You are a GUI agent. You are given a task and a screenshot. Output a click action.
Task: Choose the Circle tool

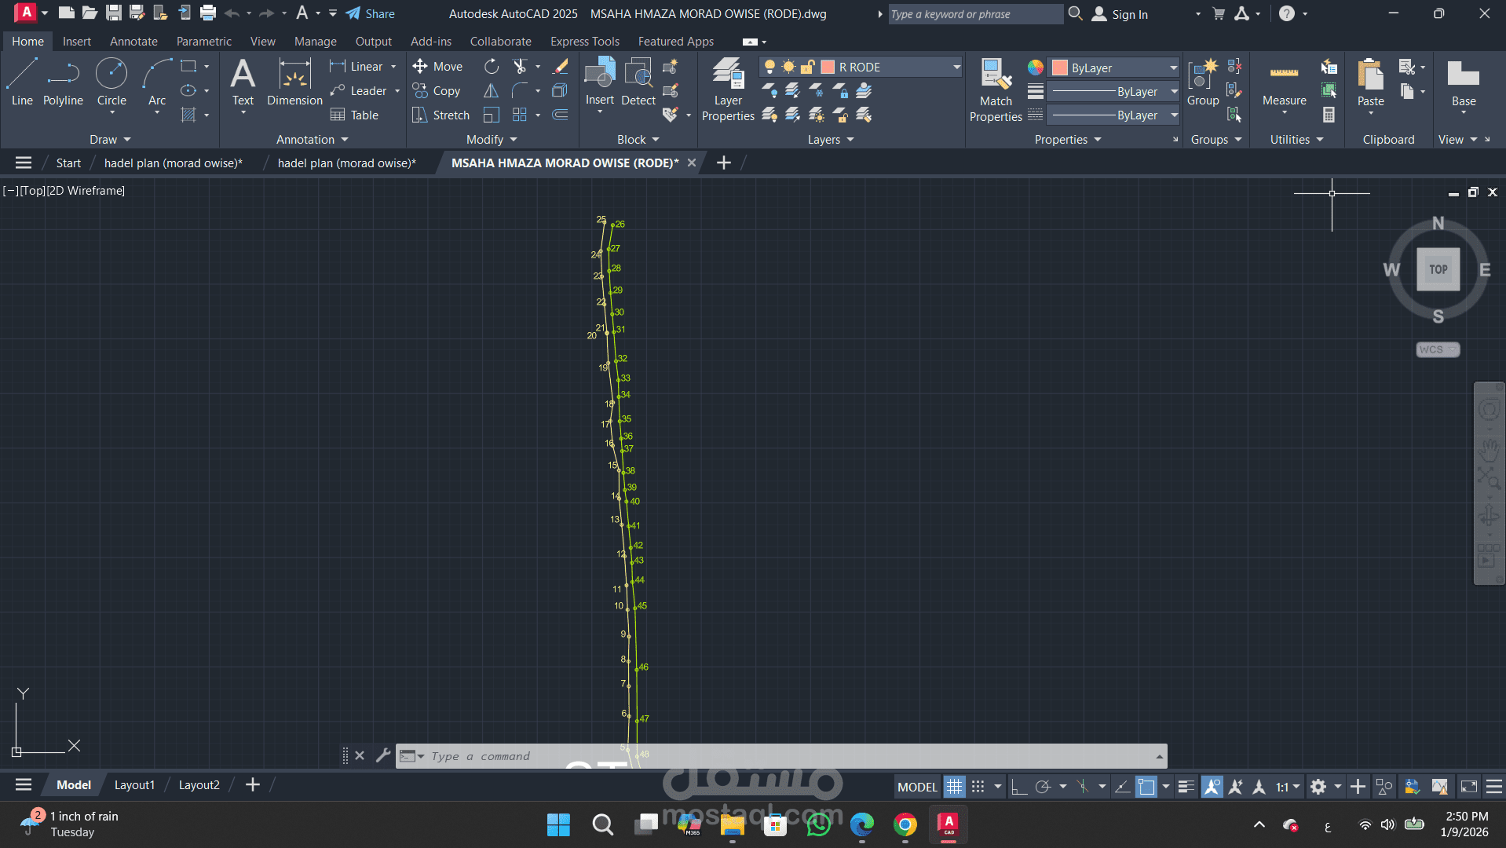111,82
